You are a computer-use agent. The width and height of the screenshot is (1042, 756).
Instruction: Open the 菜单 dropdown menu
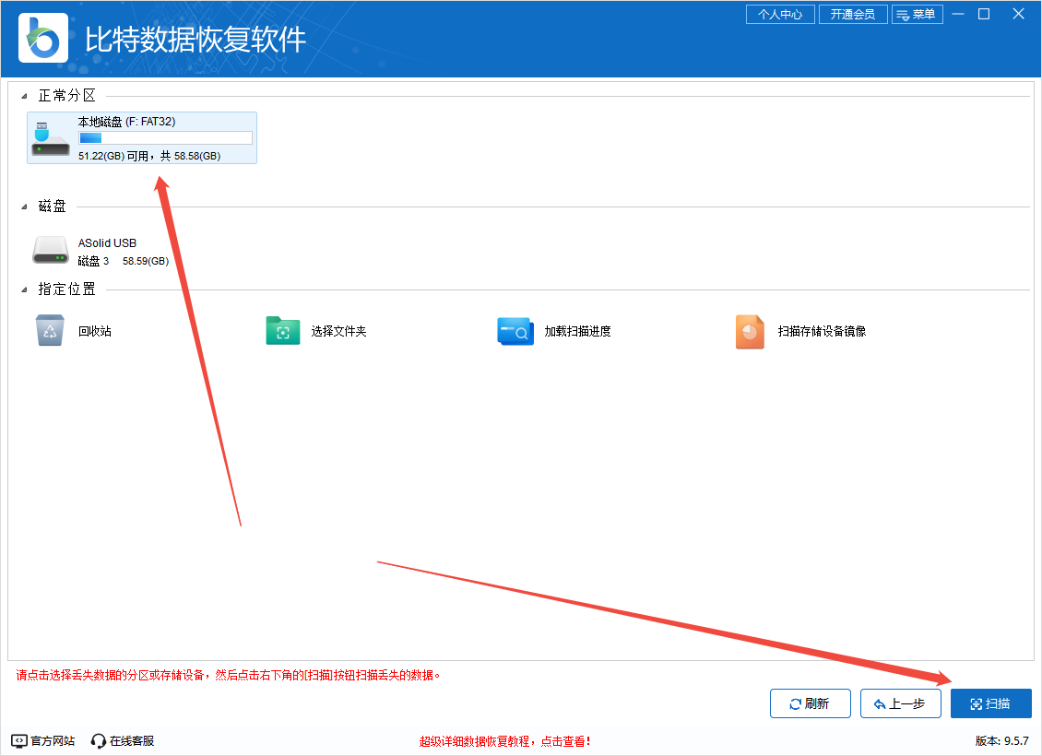click(x=918, y=14)
